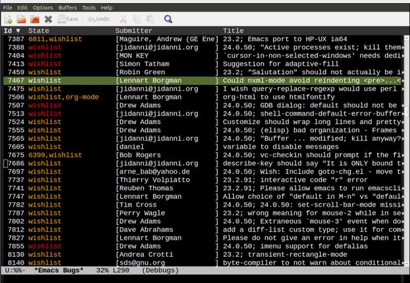Open a file with the folder icon
The image size is (410, 283).
coord(21,19)
